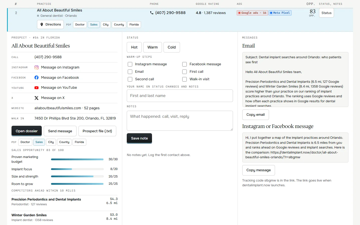Check the Instagram message warm-up step
This screenshot has width=360, height=225.
pyautogui.click(x=130, y=64)
